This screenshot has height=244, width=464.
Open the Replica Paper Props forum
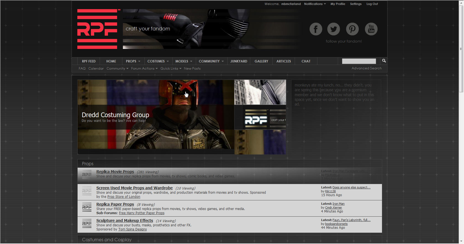tap(115, 204)
